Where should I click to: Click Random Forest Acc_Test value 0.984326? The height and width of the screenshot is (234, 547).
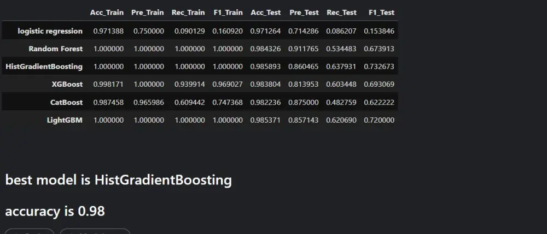[x=265, y=49]
